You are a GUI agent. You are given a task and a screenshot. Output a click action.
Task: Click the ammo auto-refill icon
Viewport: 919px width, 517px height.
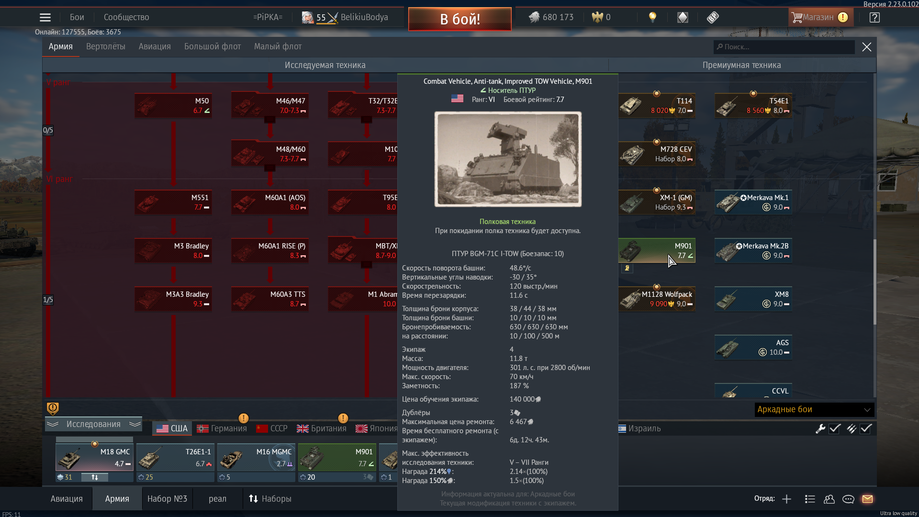(851, 428)
